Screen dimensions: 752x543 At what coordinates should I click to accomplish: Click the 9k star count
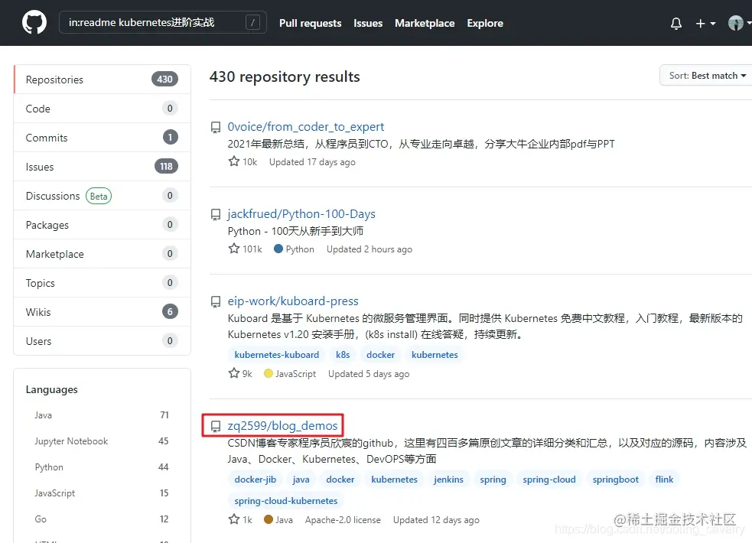(247, 374)
